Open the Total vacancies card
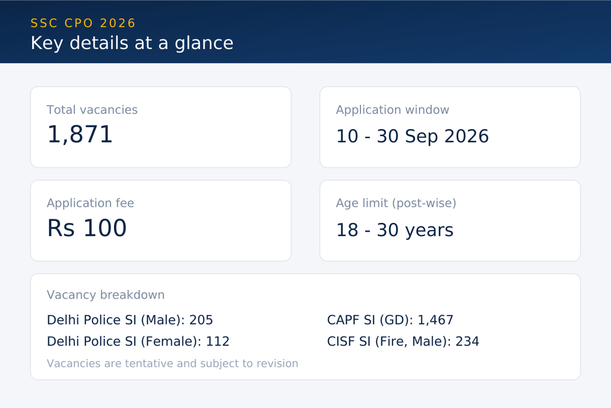This screenshot has height=408, width=611. click(161, 127)
